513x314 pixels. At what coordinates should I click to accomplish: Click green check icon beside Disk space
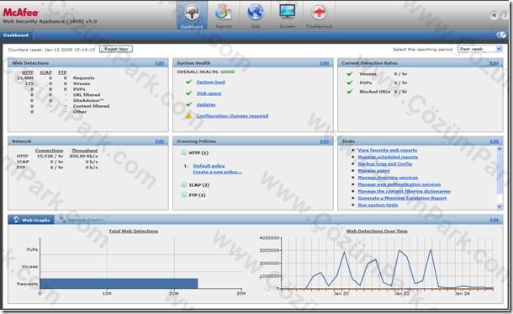188,93
